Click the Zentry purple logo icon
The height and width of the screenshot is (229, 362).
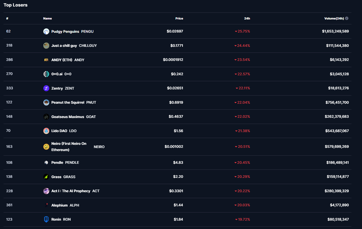pyautogui.click(x=46, y=88)
